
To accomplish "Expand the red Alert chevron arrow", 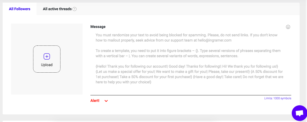I will [106, 101].
